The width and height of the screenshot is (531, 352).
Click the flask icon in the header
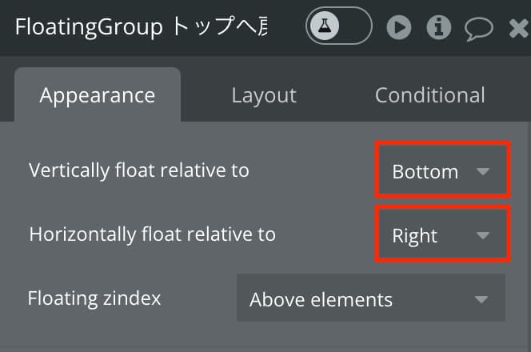tap(325, 26)
